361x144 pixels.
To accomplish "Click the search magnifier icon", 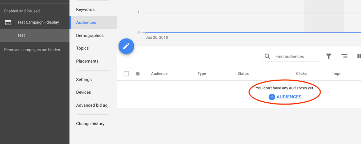I will click(267, 56).
